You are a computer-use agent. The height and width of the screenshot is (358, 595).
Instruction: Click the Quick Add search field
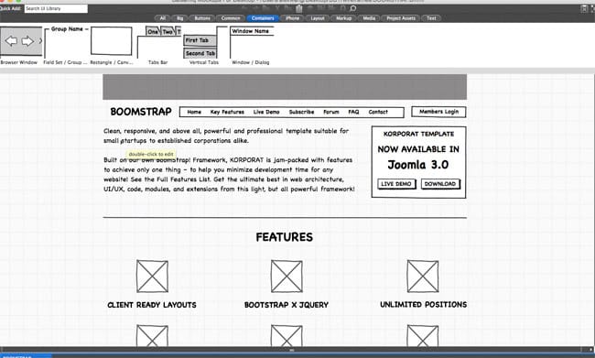(56, 8)
